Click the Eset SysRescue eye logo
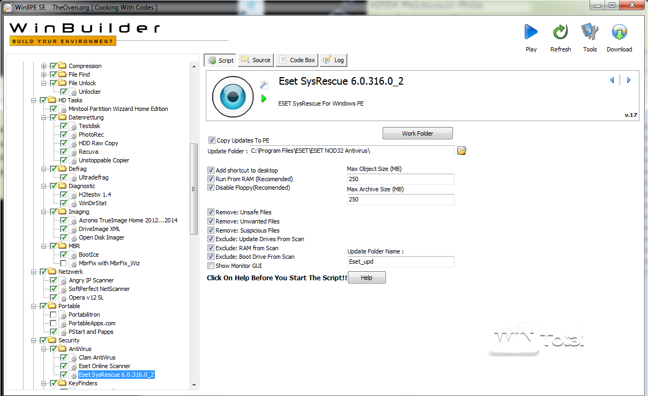This screenshot has width=648, height=396. [x=233, y=97]
